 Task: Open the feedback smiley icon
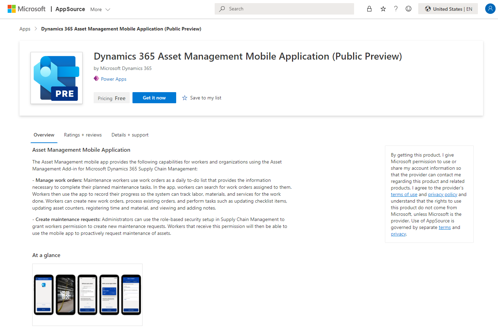[x=409, y=9]
